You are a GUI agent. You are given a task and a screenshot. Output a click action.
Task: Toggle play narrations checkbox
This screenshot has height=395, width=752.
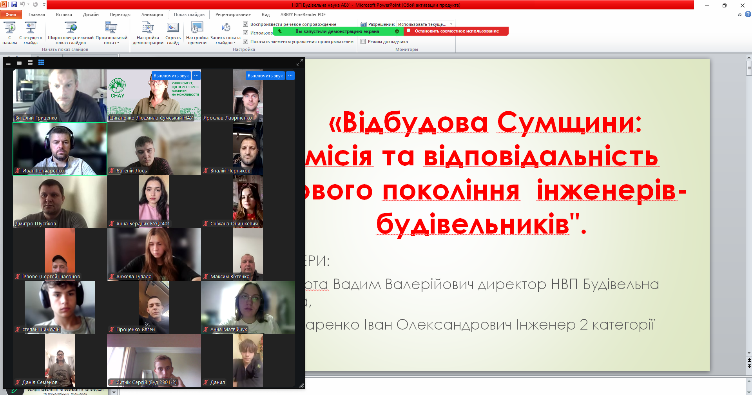pos(246,24)
